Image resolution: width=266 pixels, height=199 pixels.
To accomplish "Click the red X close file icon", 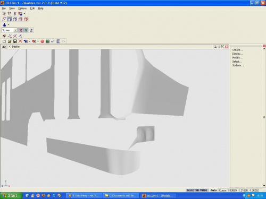I will (x=20, y=41).
